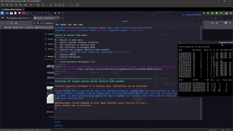Expand the terminal launcher dropdown arrow
The height and width of the screenshot is (131, 233).
[x=30, y=13]
